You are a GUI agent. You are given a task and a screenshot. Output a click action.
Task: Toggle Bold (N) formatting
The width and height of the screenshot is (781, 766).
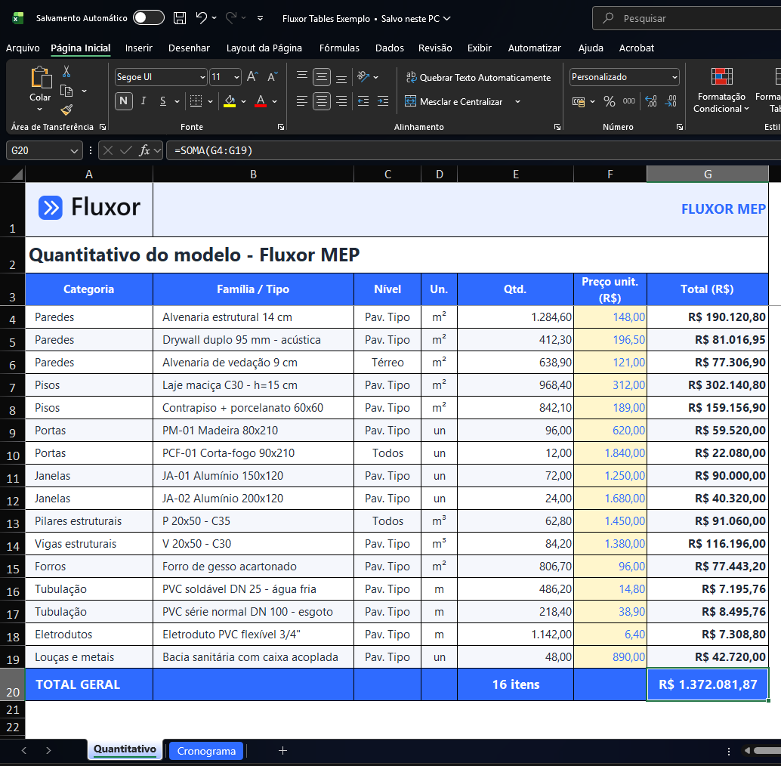(124, 101)
